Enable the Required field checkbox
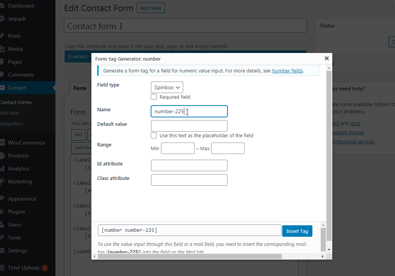Viewport: 395px width, 276px height. pos(154,97)
